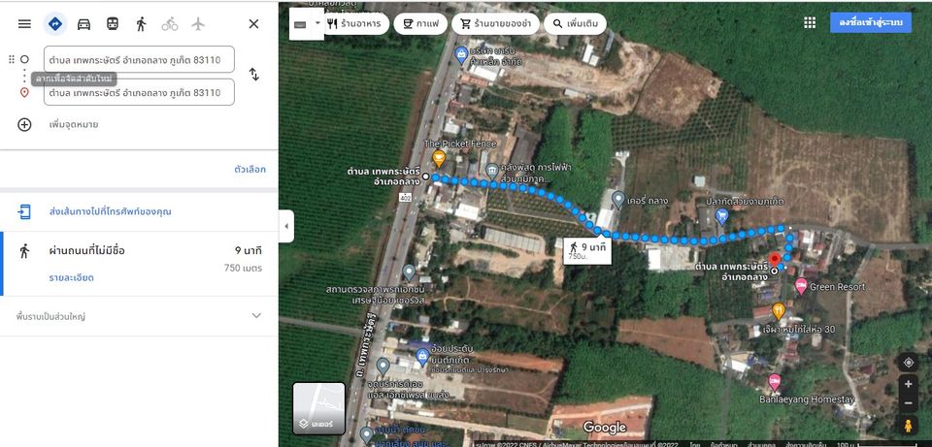This screenshot has width=932, height=447.
Task: Open เพิ่มเติม more search chip
Action: [x=575, y=23]
